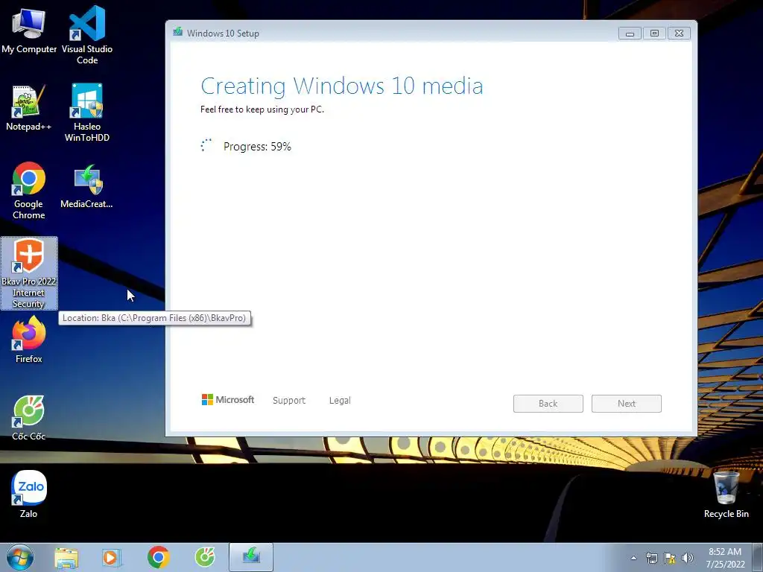Viewport: 763px width, 572px height.
Task: Open clock showing 8:52 AM
Action: [x=725, y=558]
